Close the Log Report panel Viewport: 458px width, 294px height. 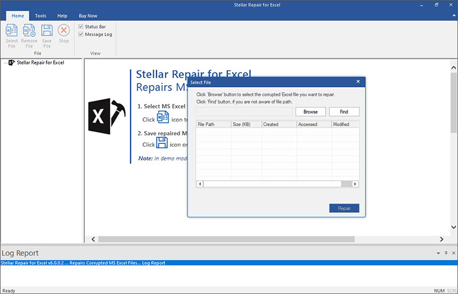pyautogui.click(x=453, y=253)
